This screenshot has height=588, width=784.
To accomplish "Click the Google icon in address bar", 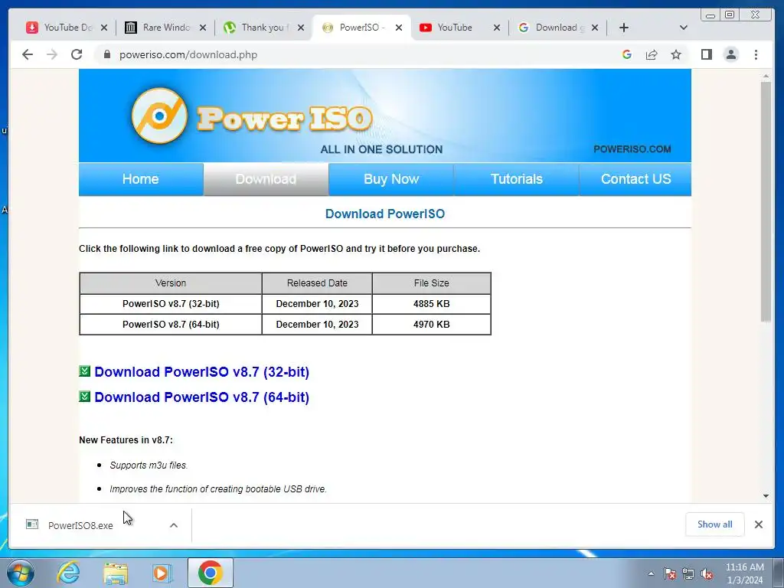I will tap(626, 54).
